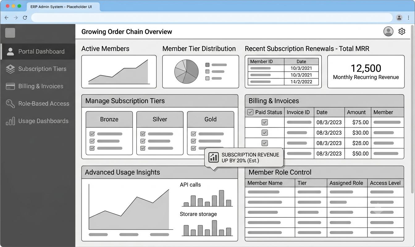Viewport: 415px width, 247px height.
Task: Click the dark gray pie legend swatch
Action: (x=207, y=65)
